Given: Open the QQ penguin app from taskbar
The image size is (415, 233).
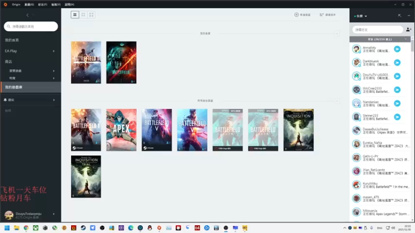Looking at the screenshot, I should [x=150, y=228].
